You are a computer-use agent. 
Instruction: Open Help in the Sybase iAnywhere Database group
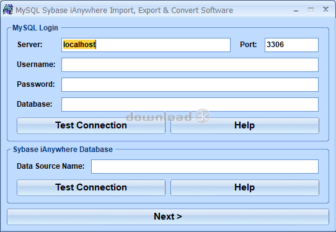coord(245,187)
